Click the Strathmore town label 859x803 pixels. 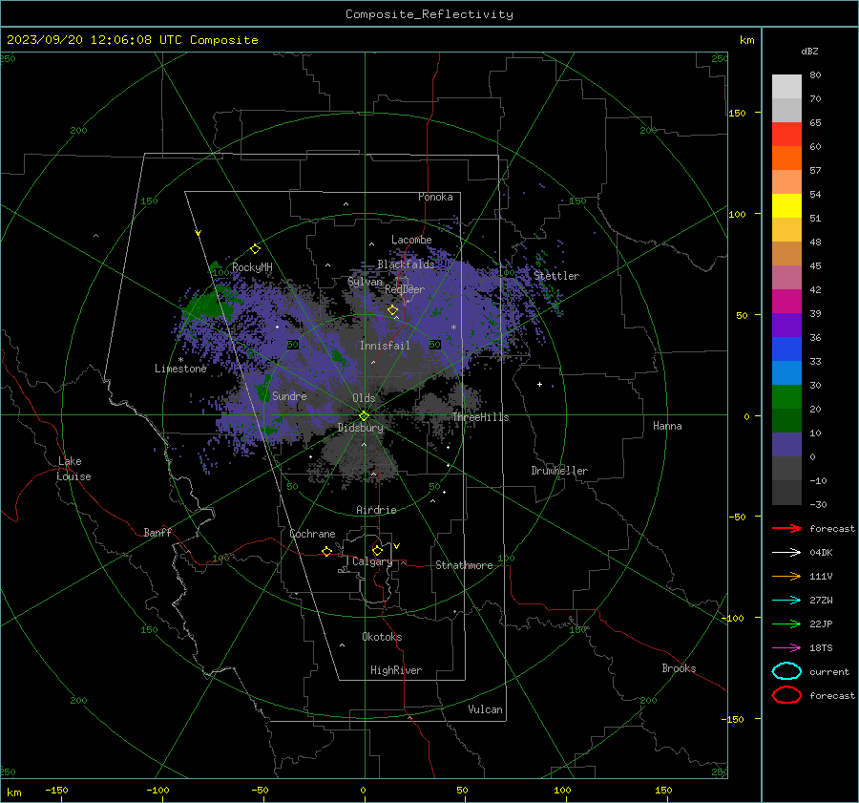464,565
